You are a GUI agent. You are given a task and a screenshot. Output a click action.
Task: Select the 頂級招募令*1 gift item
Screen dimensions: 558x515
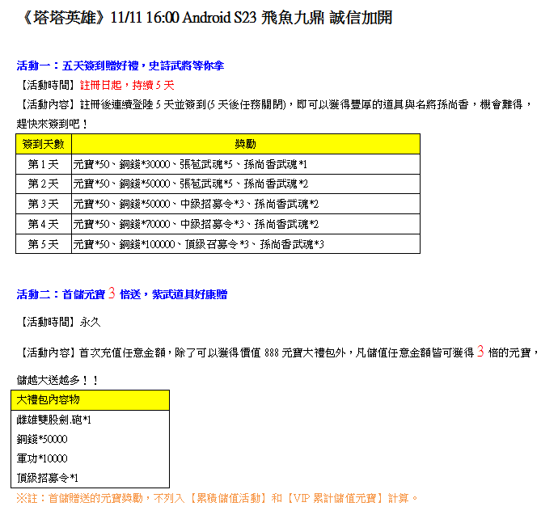pyautogui.click(x=48, y=478)
